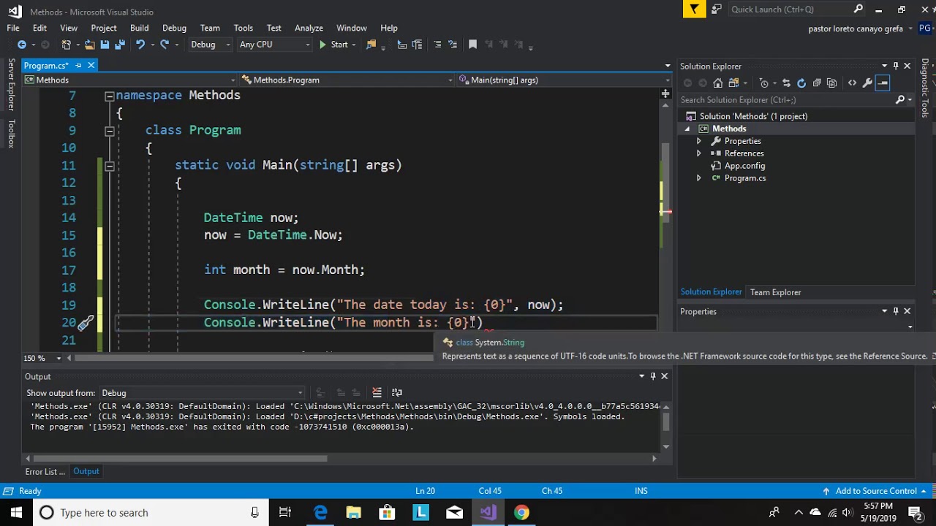Screen dimensions: 936x526
Task: Click View Code icon in Solution Explorer
Action: tap(852, 83)
